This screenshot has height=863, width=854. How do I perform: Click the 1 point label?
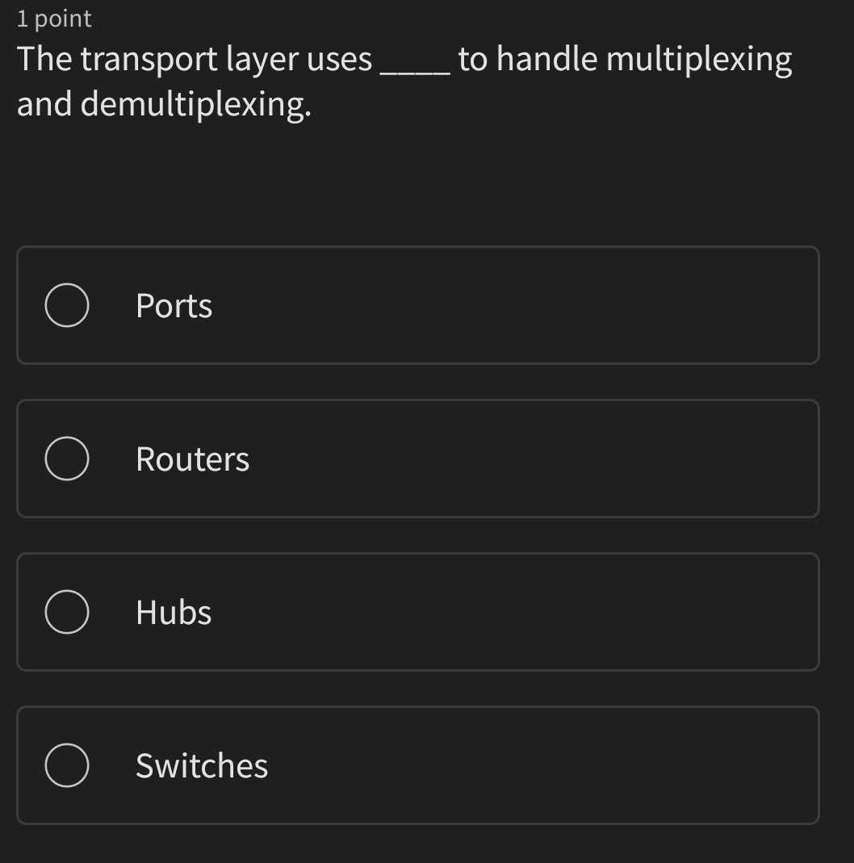(52, 18)
